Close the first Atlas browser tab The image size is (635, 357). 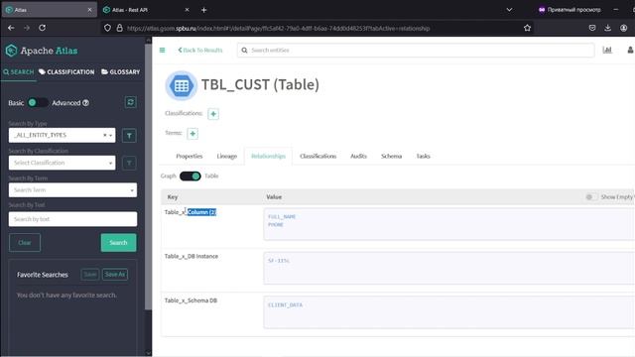[x=89, y=10]
